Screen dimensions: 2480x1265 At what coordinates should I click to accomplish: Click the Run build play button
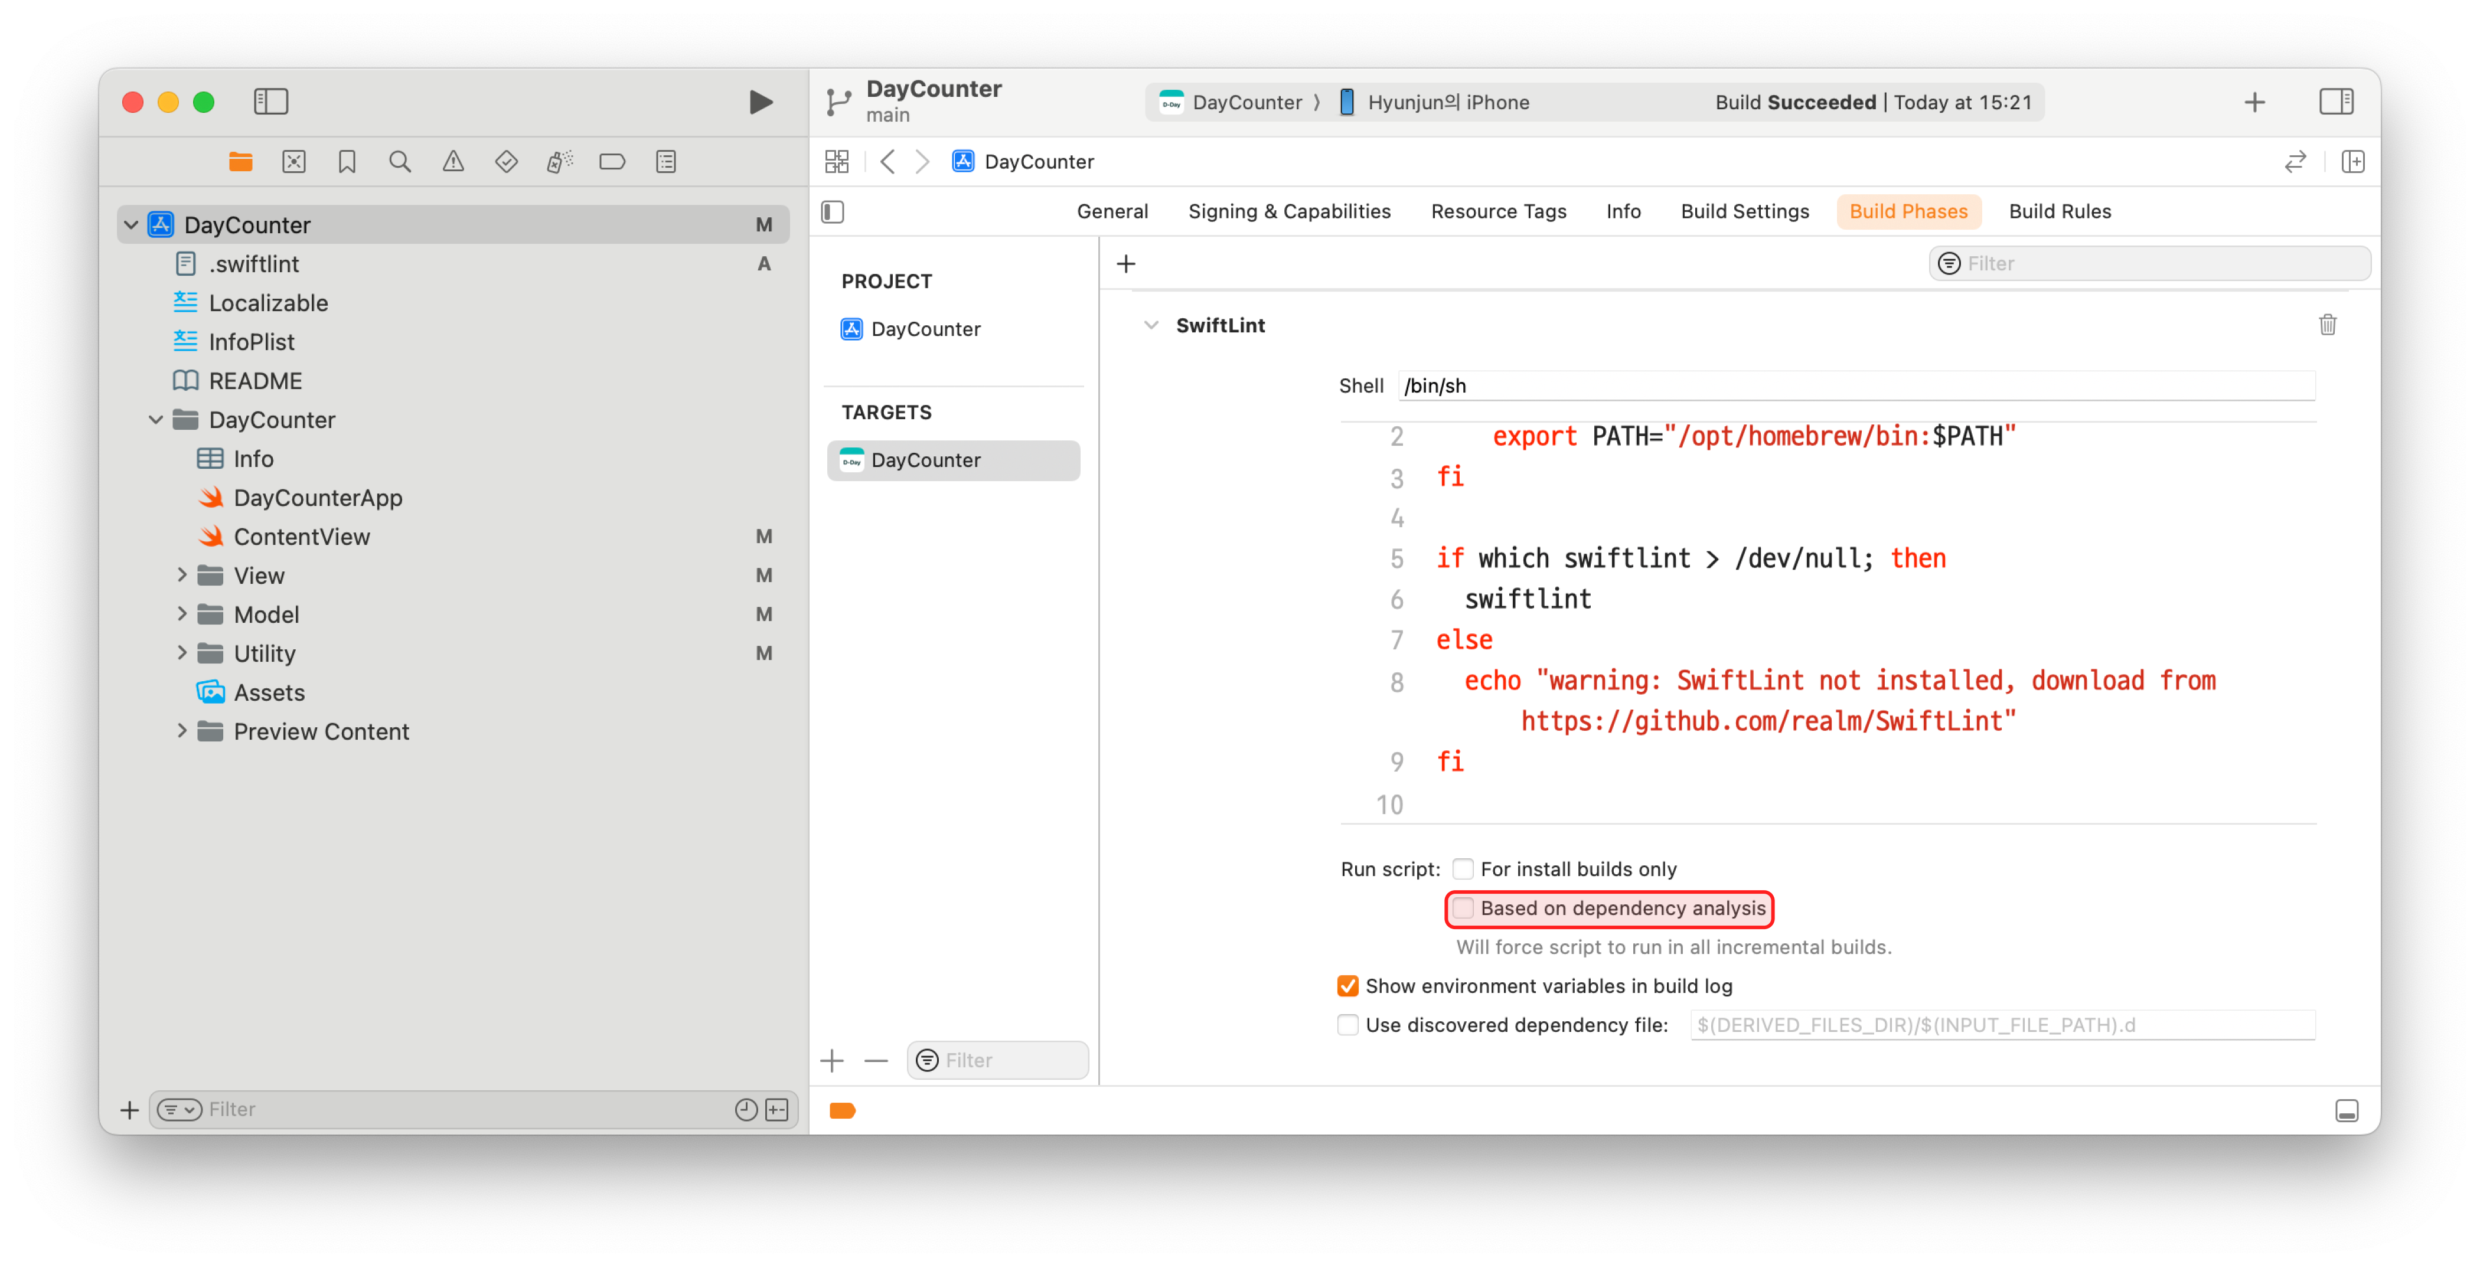point(761,102)
